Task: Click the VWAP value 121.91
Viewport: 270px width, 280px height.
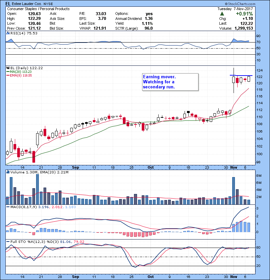Action: point(100,28)
